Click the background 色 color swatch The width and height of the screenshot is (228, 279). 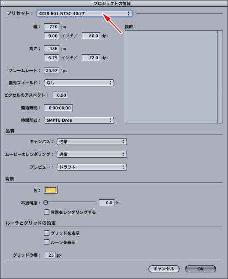tap(51, 190)
